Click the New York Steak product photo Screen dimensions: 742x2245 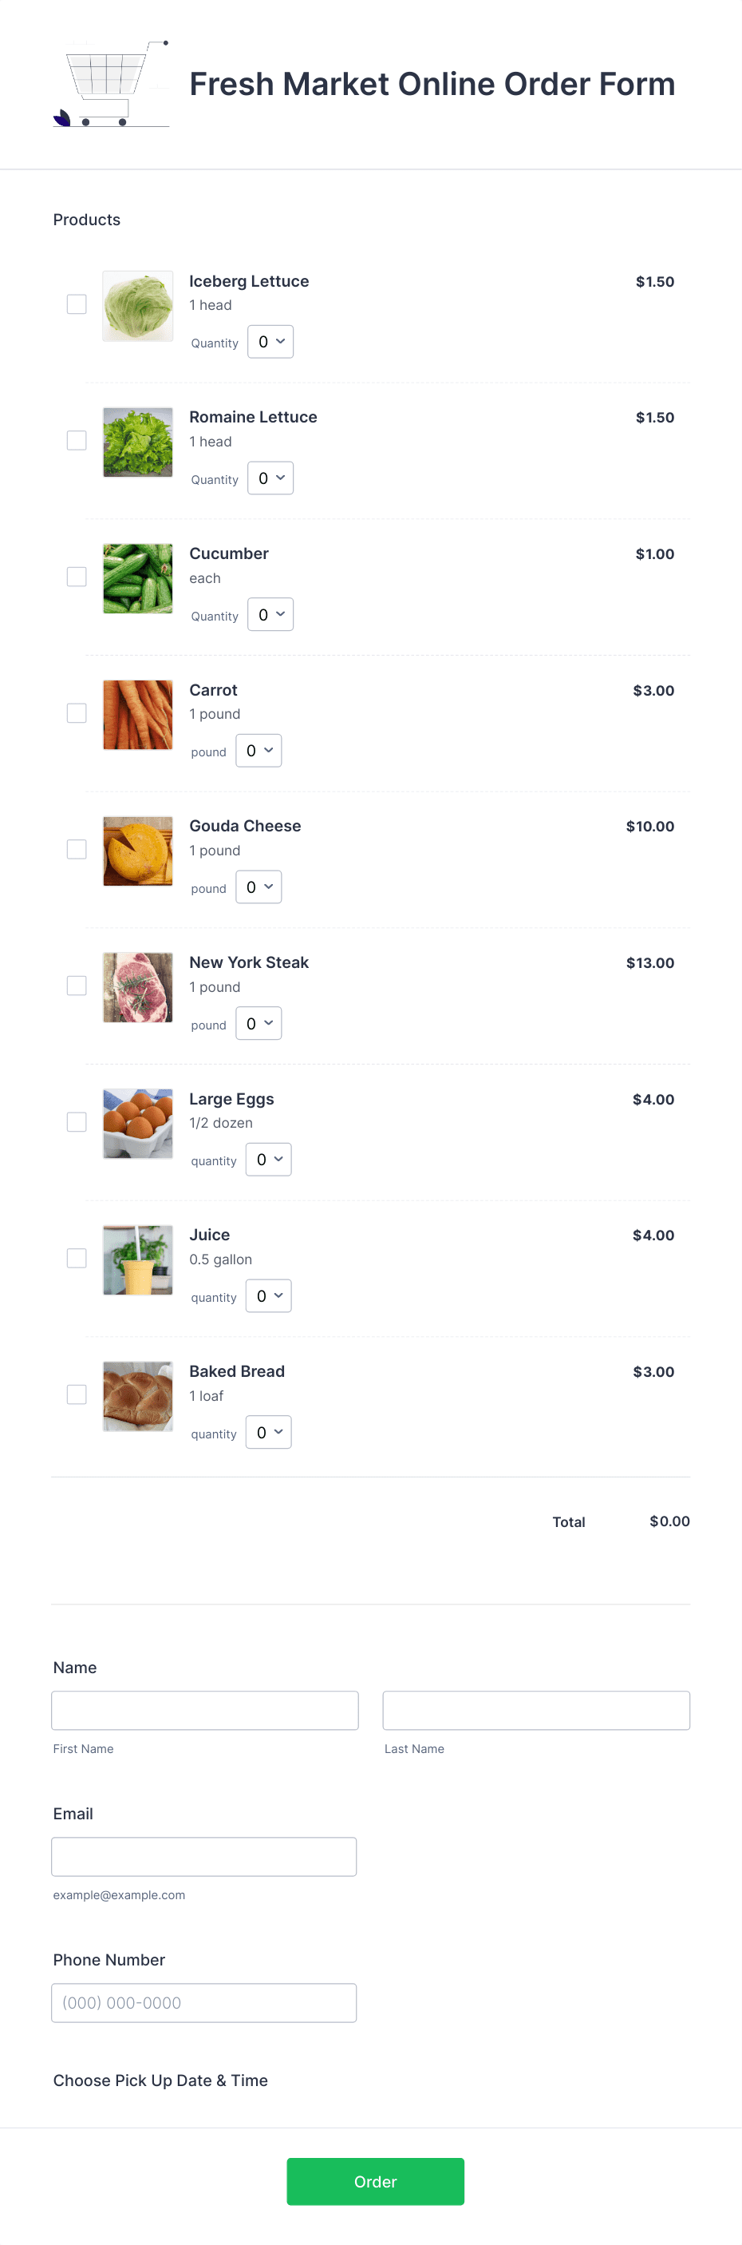(136, 987)
